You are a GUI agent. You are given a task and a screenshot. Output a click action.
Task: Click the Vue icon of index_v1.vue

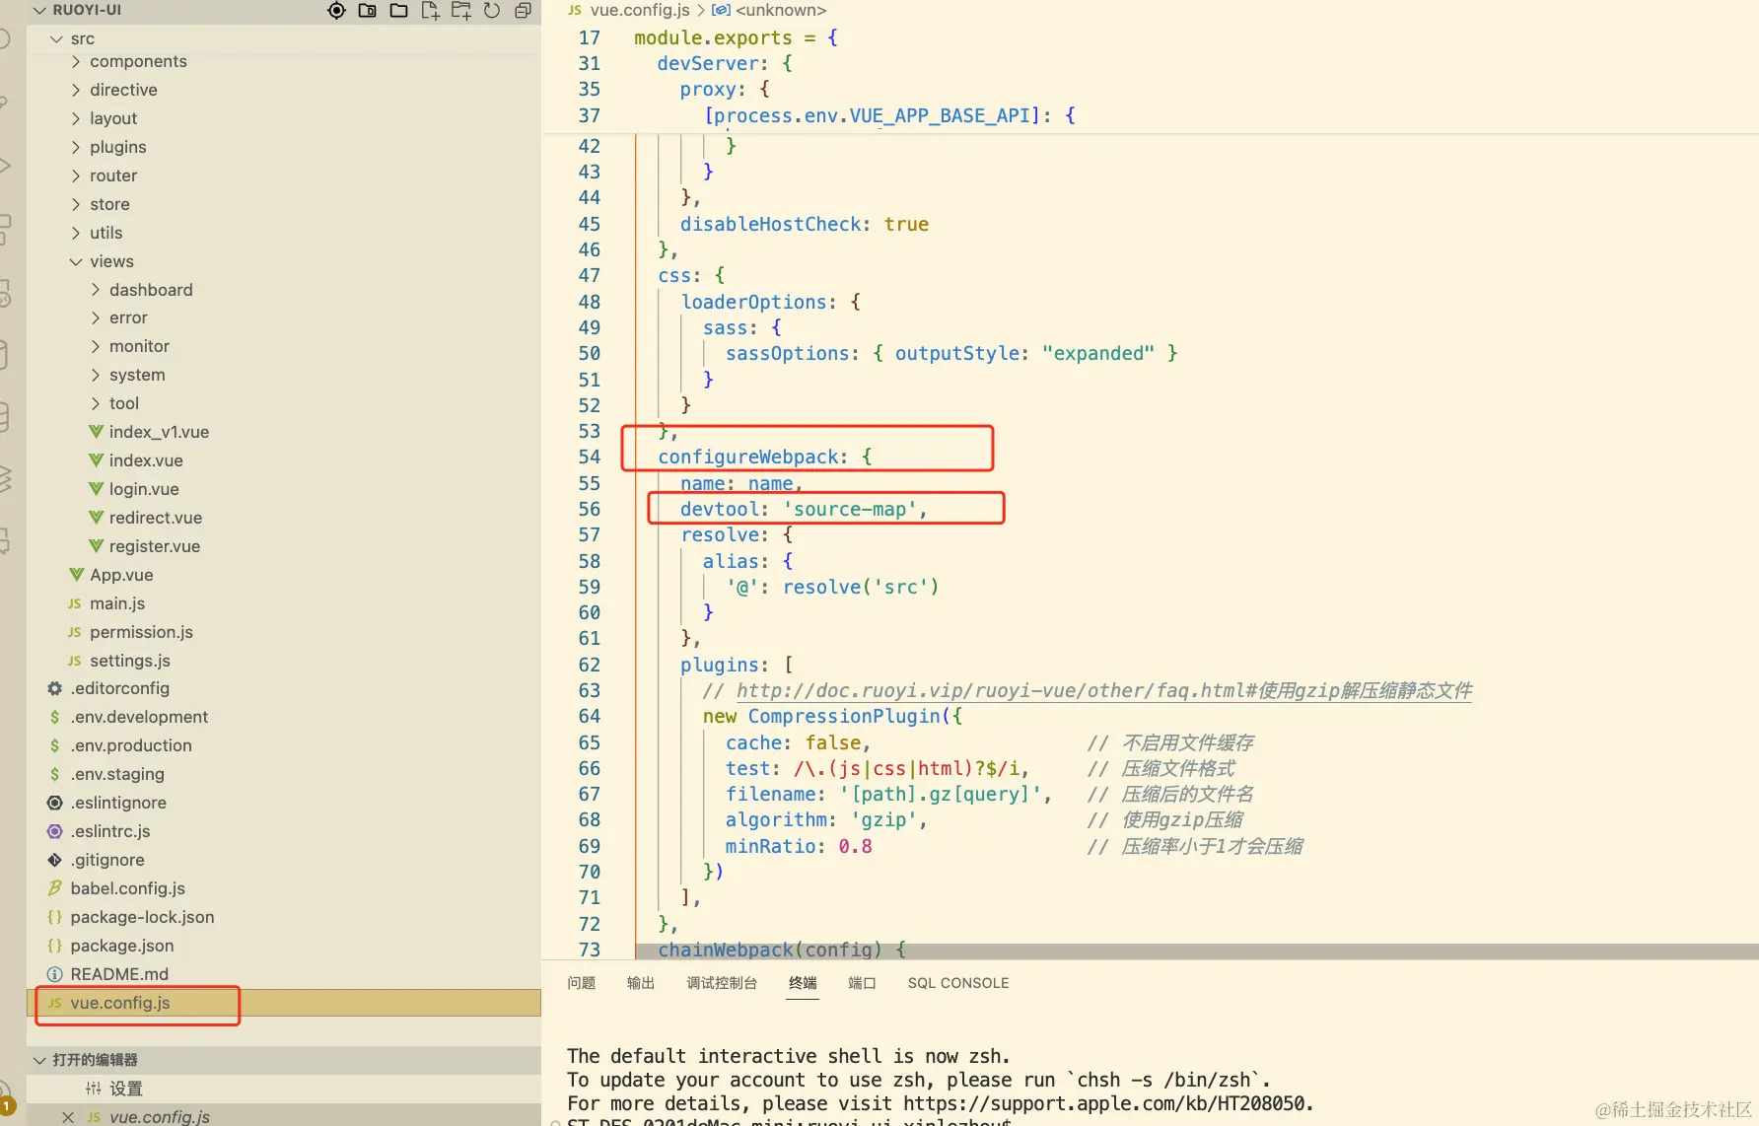[96, 432]
